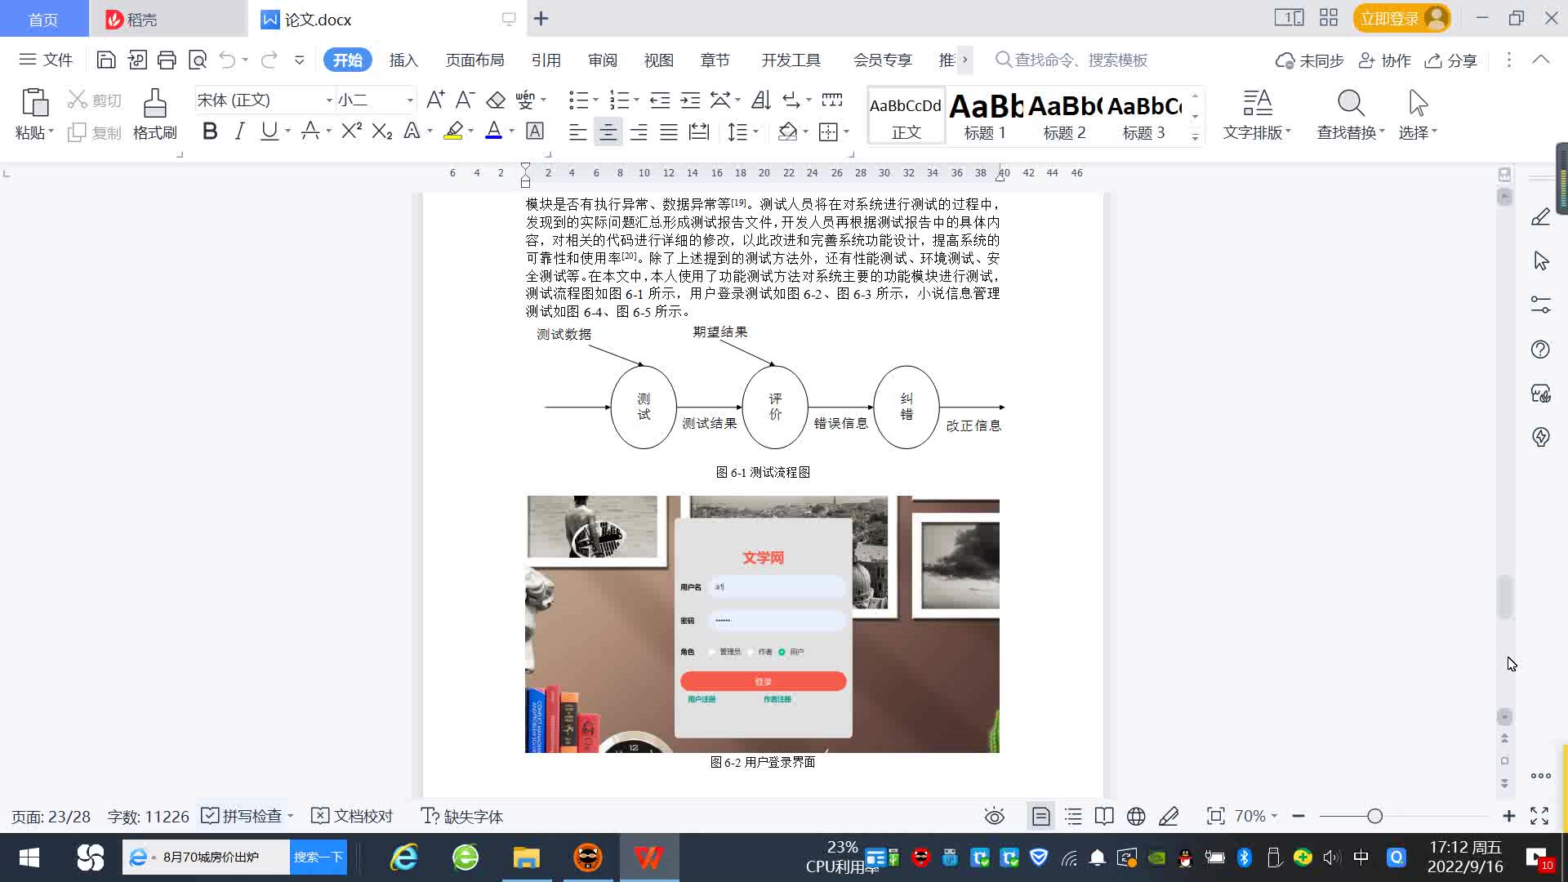
Task: Apply center alignment to paragraph
Action: click(608, 131)
